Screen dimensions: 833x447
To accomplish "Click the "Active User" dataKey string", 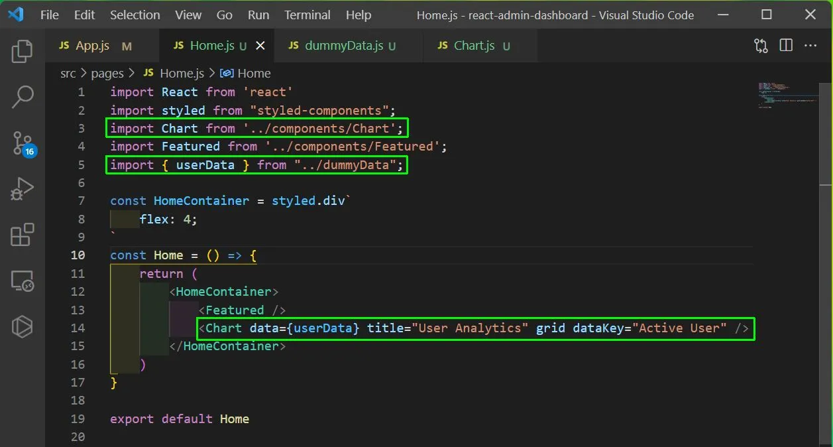I will [679, 328].
